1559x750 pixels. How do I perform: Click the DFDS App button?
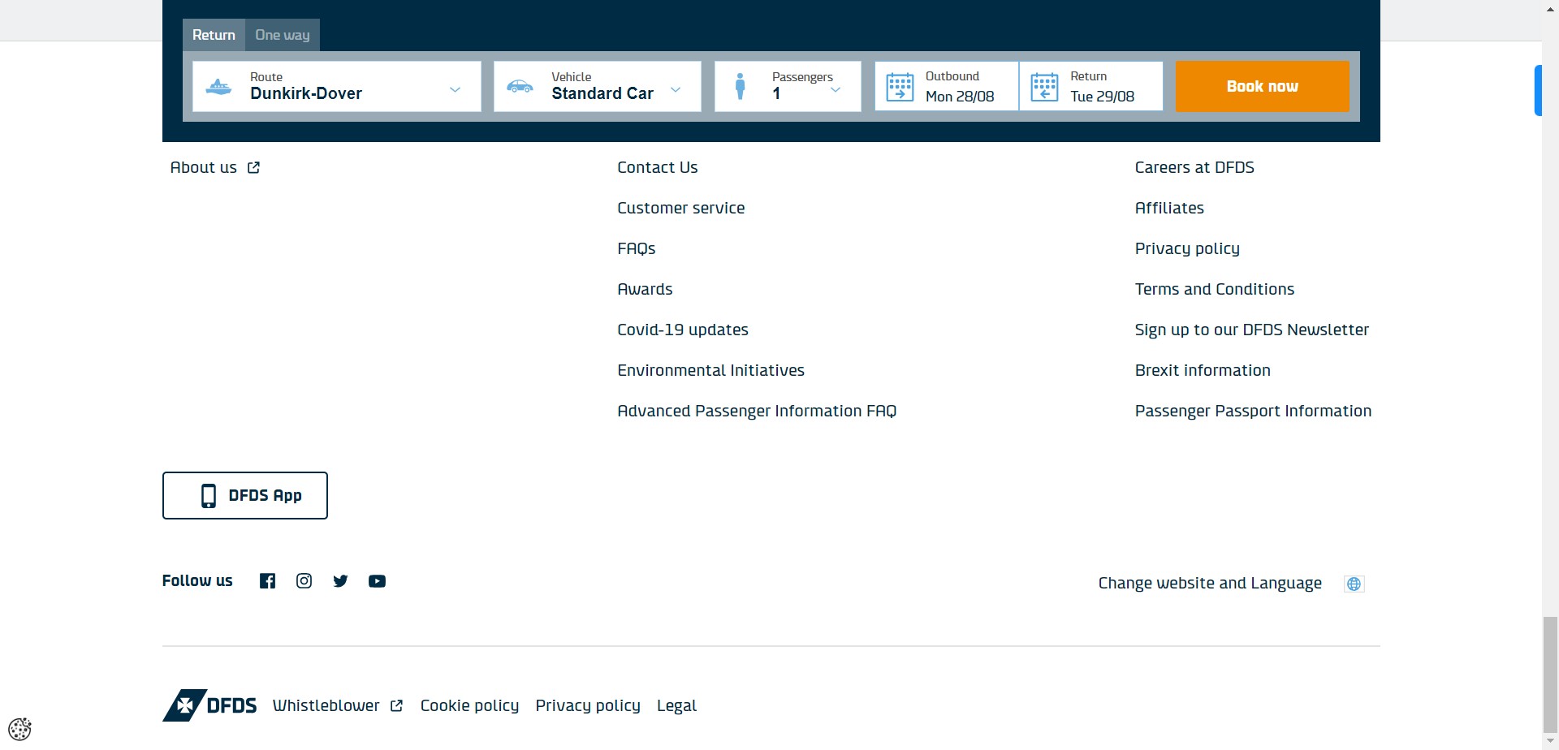click(x=245, y=495)
